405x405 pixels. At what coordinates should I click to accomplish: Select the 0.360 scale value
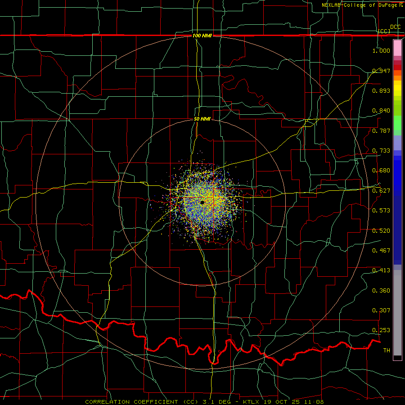click(x=381, y=290)
